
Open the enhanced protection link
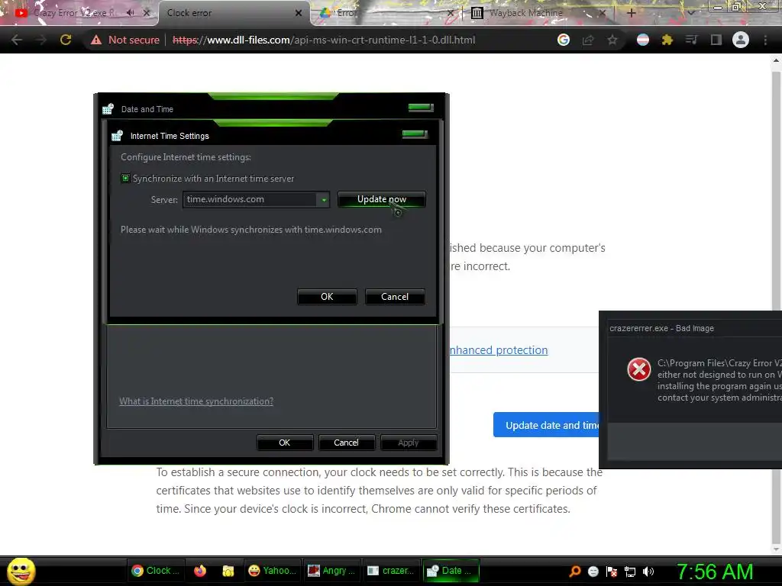(x=499, y=350)
